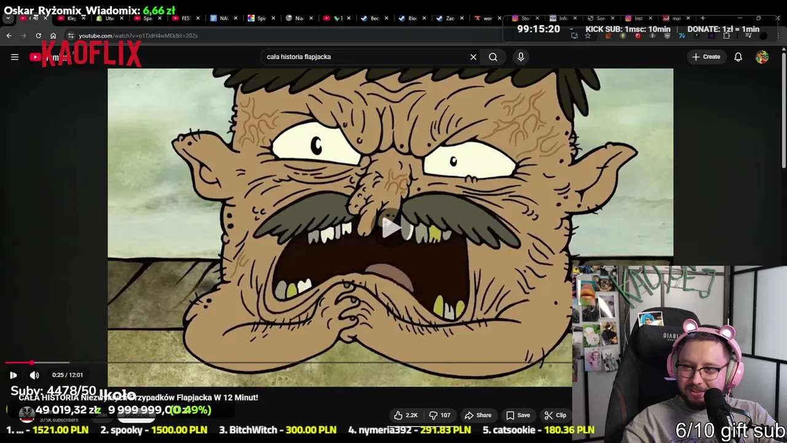
Task: Share the Flapjack video
Action: click(478, 415)
